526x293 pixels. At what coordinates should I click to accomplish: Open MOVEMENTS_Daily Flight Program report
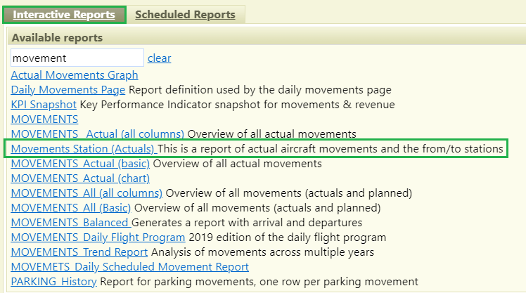(x=98, y=237)
